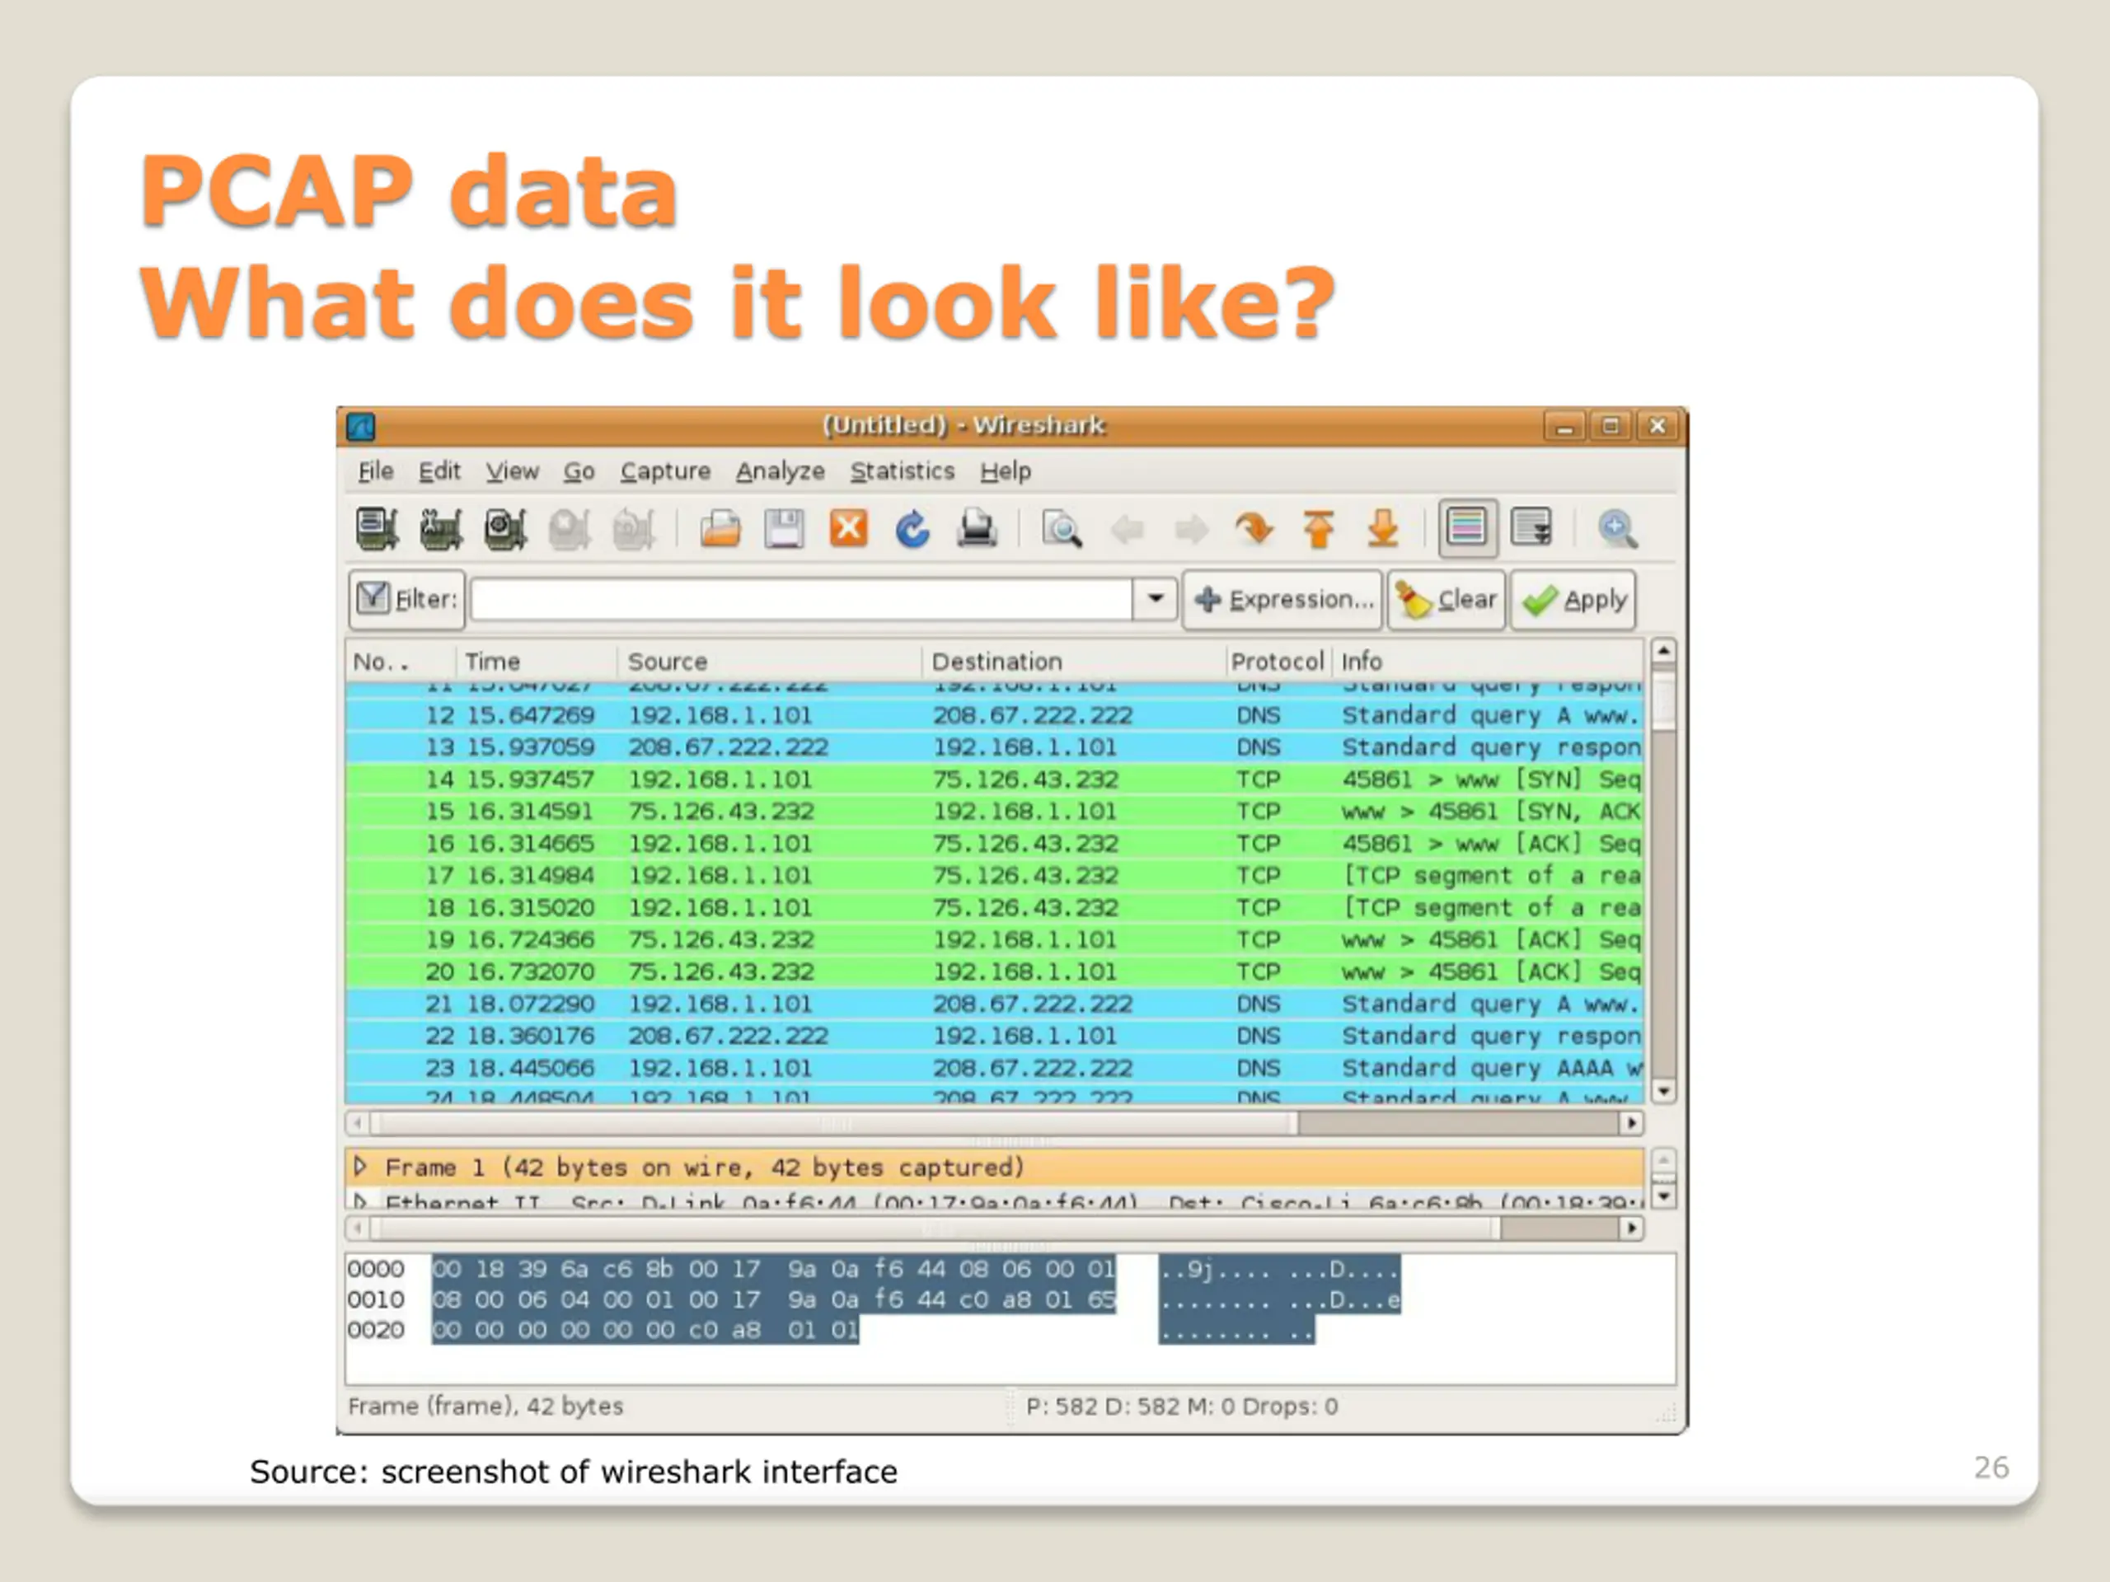Click packet list horizontal scroll left arrow
This screenshot has height=1582, width=2110.
[x=358, y=1123]
